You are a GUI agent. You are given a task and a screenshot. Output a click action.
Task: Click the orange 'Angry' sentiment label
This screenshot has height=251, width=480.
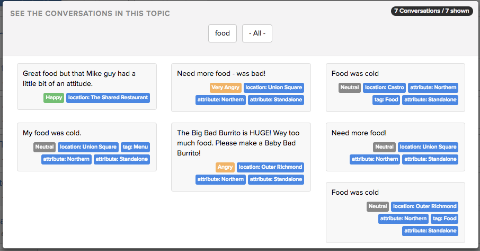click(225, 167)
